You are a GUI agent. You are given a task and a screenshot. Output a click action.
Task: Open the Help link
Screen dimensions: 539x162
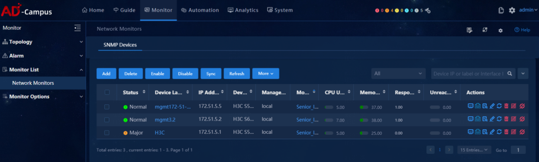(x=522, y=30)
